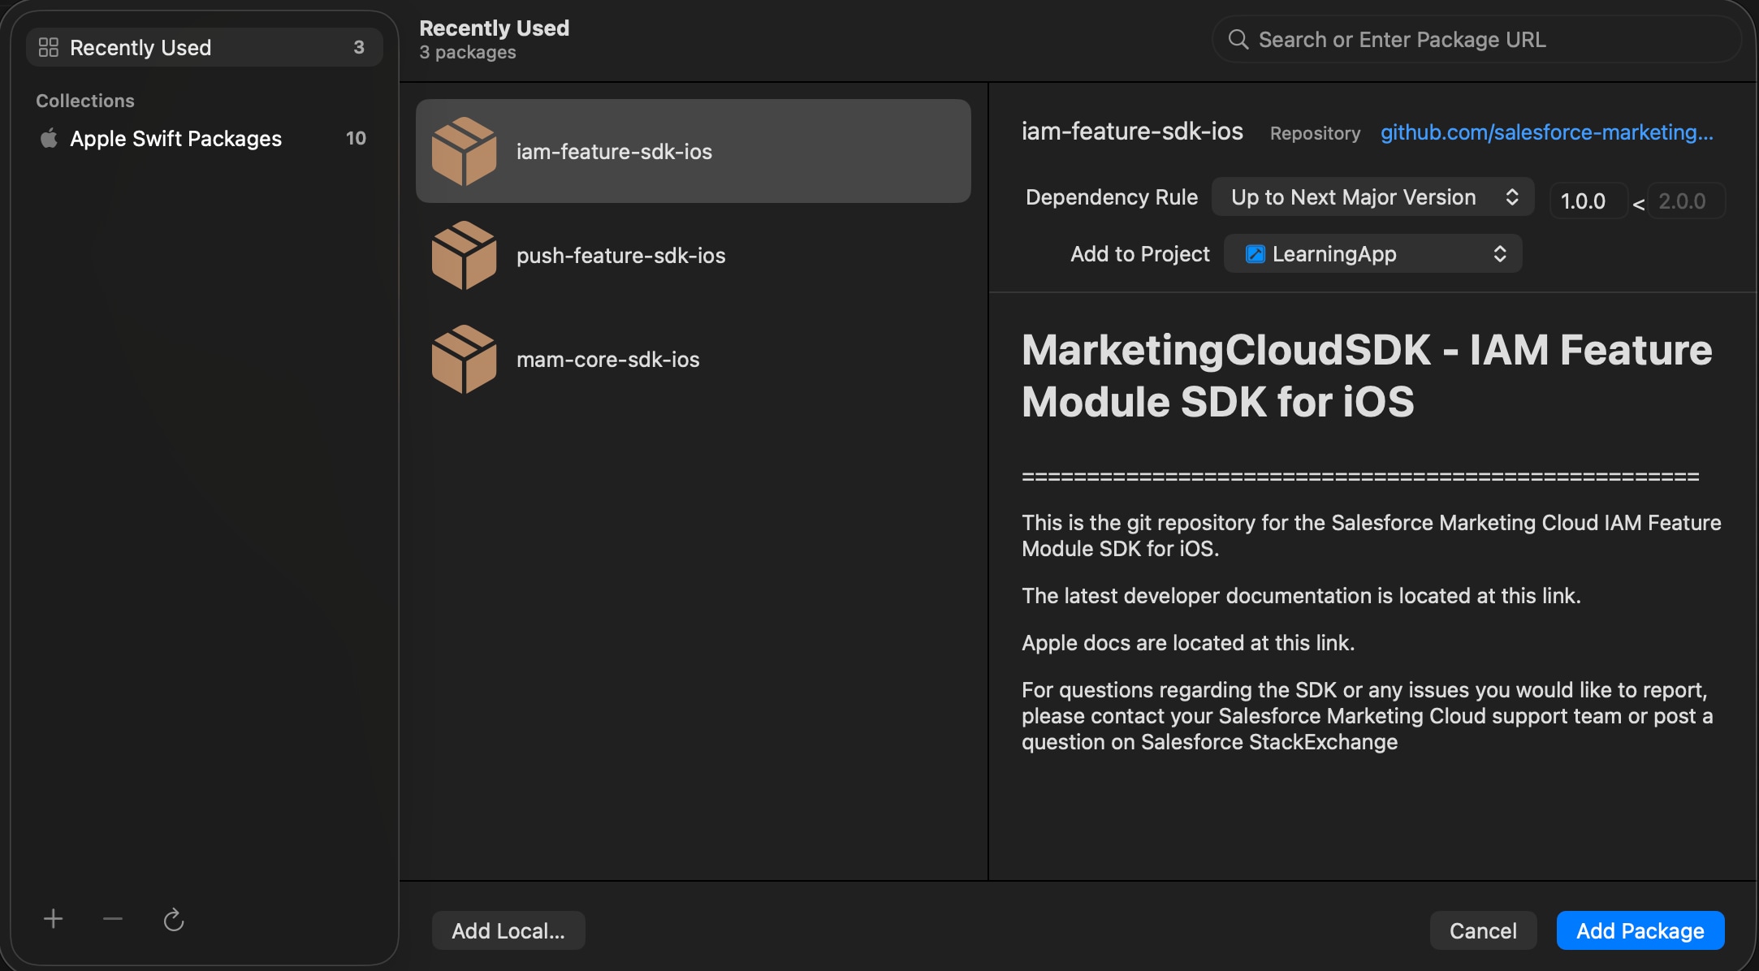This screenshot has width=1759, height=971.
Task: Click the Apple icon beside Apple Swift Packages
Action: click(49, 138)
